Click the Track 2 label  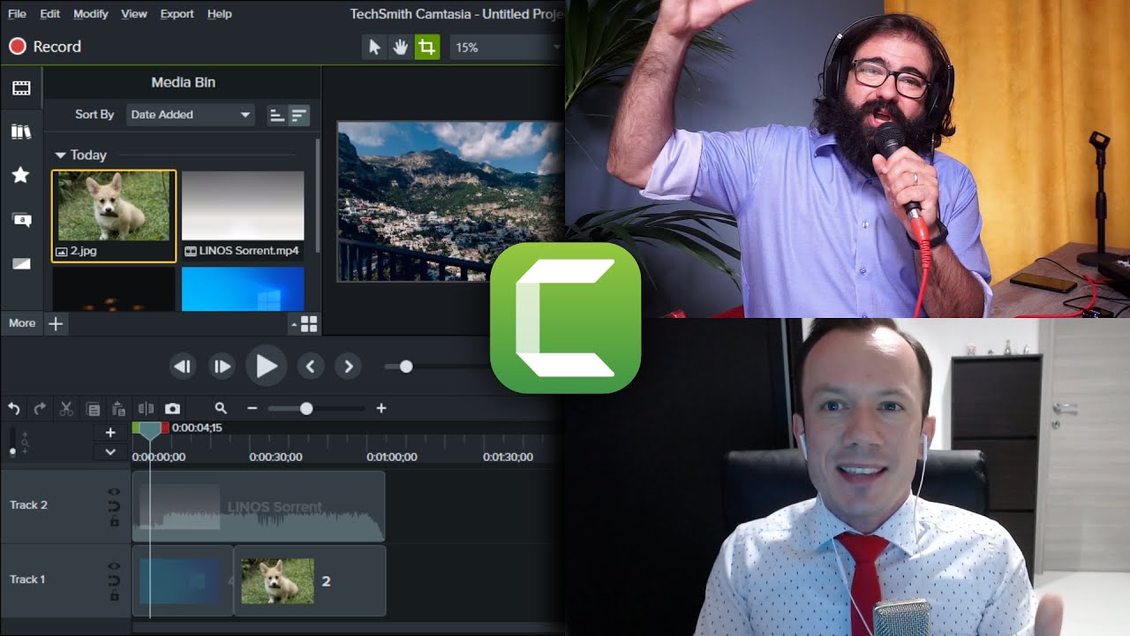pos(28,505)
